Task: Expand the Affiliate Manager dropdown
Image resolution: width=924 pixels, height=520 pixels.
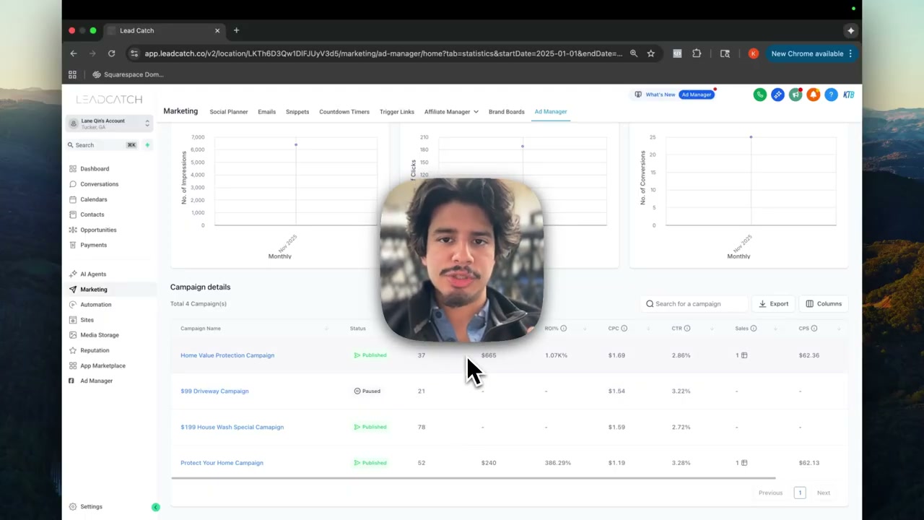Action: pos(451,112)
